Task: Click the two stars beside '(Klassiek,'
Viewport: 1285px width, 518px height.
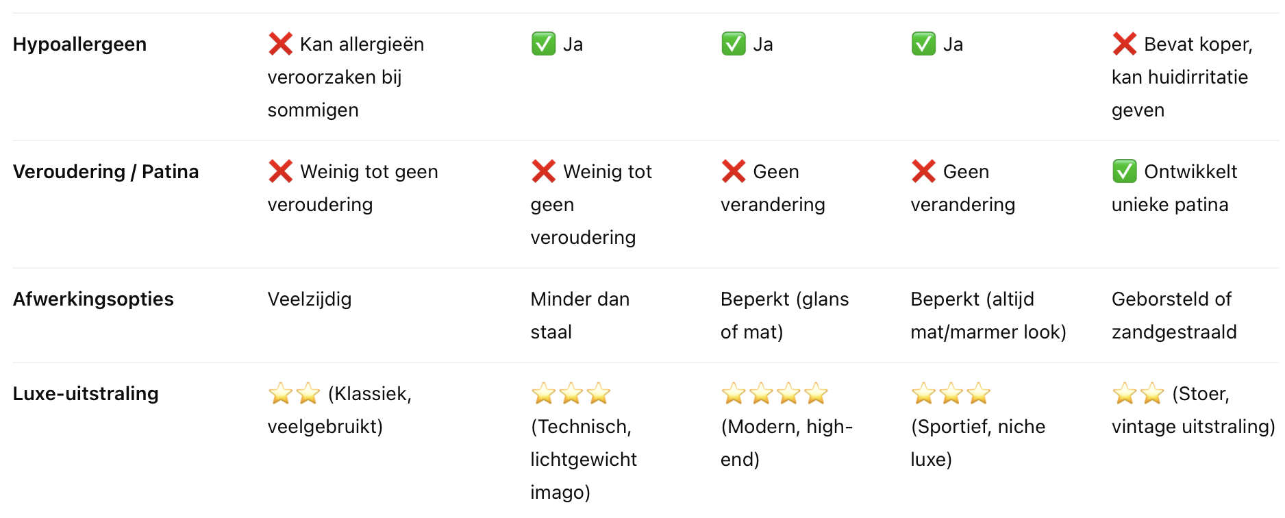Action: pos(295,393)
